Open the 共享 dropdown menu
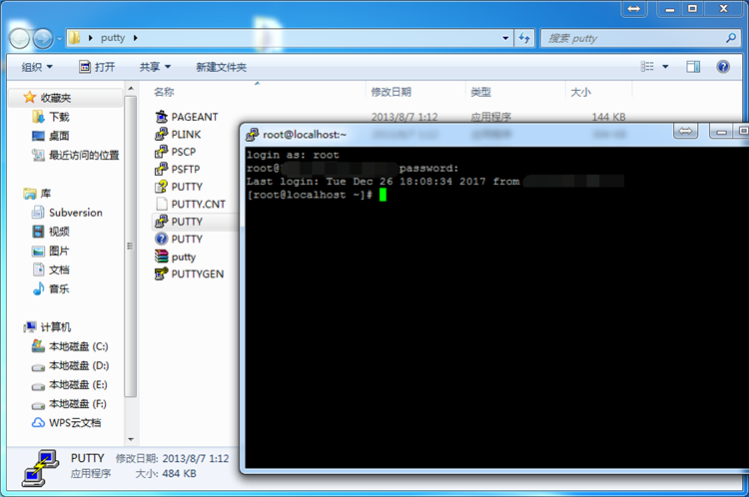749x497 pixels. pos(155,67)
